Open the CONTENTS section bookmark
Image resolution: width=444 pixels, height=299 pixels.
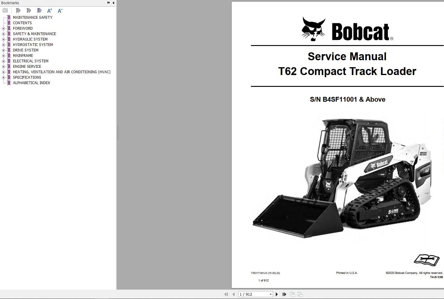click(22, 23)
